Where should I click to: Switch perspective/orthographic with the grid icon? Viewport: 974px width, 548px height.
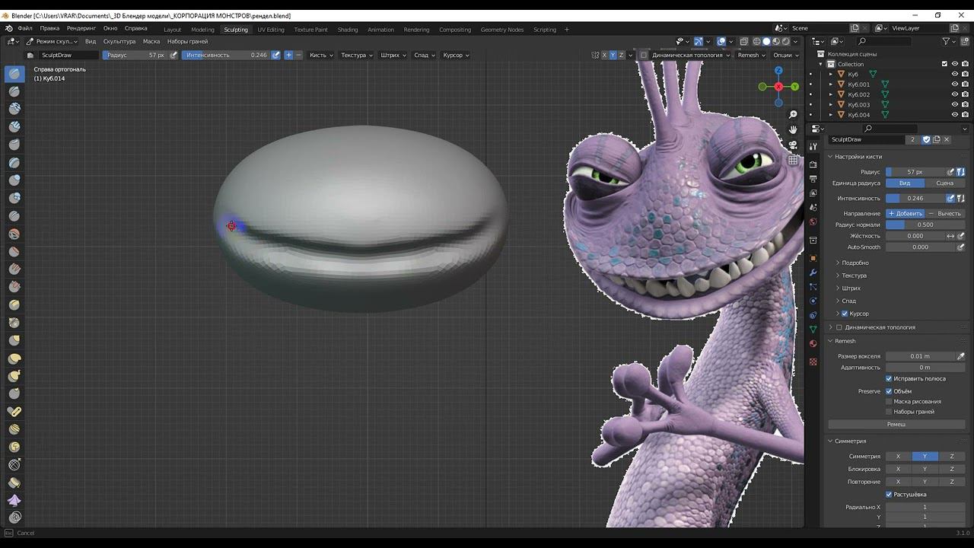(x=793, y=160)
